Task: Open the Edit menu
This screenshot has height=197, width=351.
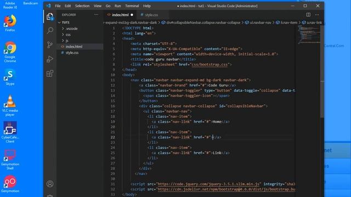Action: 67,6
